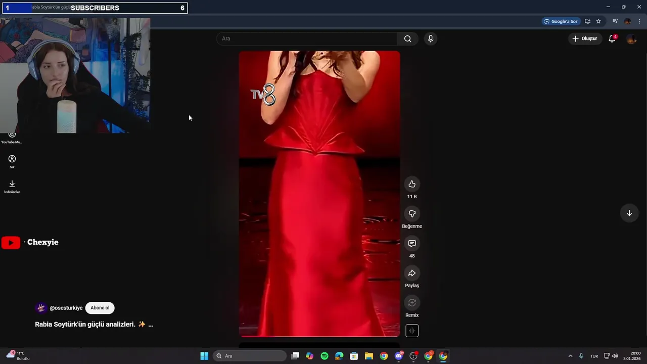Open the comments showing 48

coord(412,244)
